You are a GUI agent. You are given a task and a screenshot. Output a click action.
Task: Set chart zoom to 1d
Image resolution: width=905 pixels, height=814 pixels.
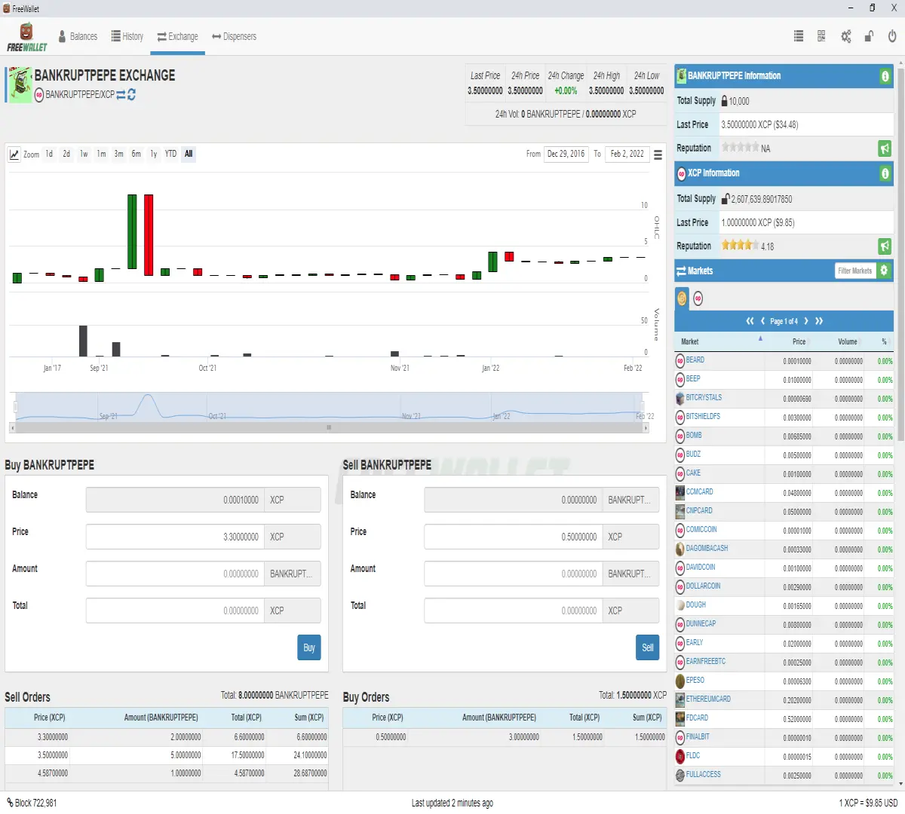click(x=49, y=154)
